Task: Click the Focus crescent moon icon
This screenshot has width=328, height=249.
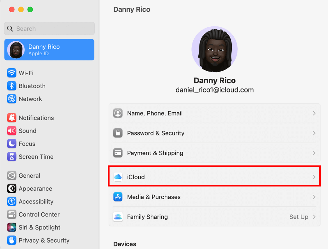Action: point(12,144)
